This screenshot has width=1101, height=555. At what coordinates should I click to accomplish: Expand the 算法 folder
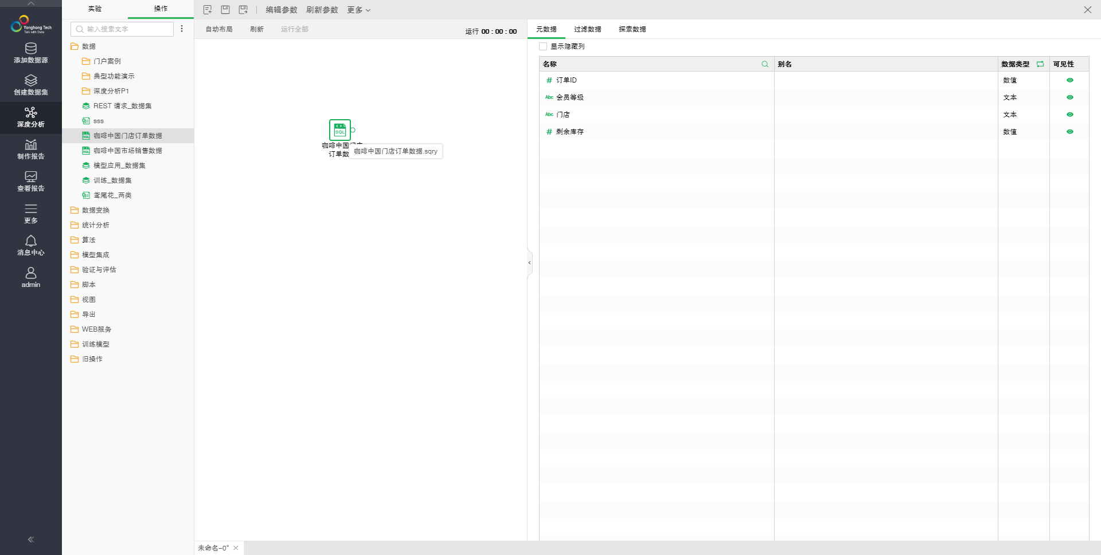click(75, 240)
